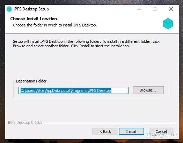Cancel the IPFS Desktop setup
The image size is (183, 143).
[x=161, y=132]
